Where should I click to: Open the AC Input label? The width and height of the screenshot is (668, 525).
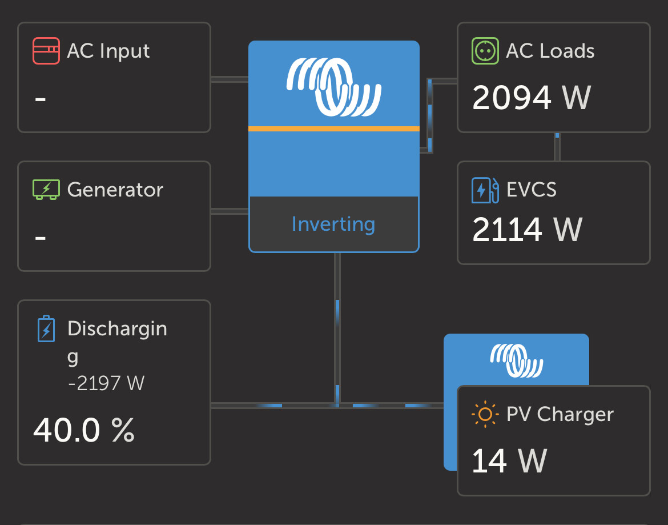pyautogui.click(x=108, y=51)
